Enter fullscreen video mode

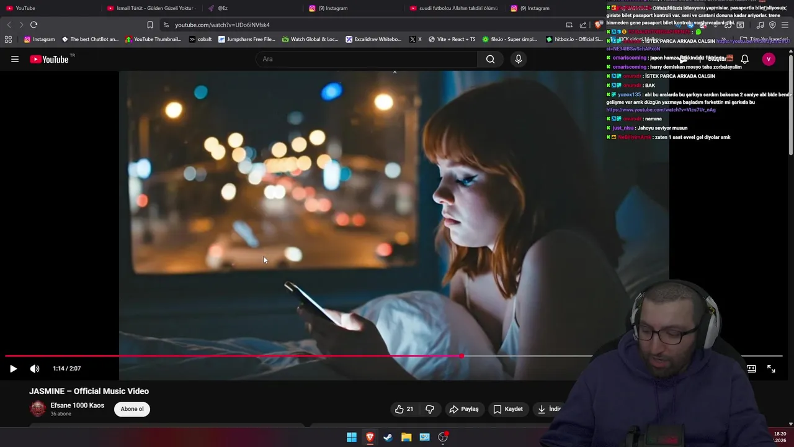771,368
